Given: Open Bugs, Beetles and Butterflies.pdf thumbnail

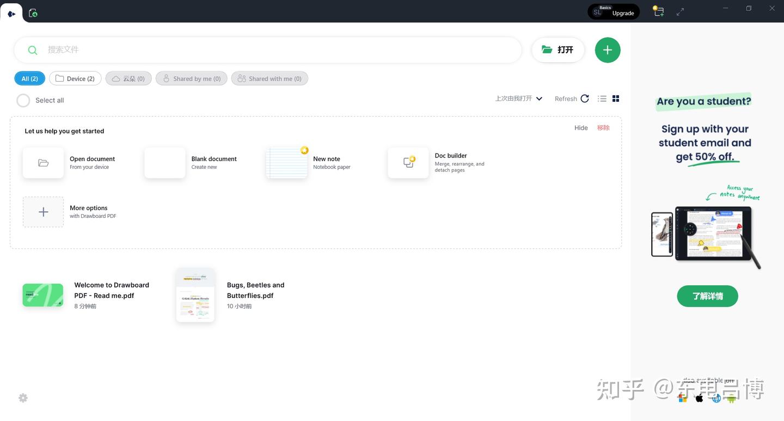Looking at the screenshot, I should coord(195,295).
